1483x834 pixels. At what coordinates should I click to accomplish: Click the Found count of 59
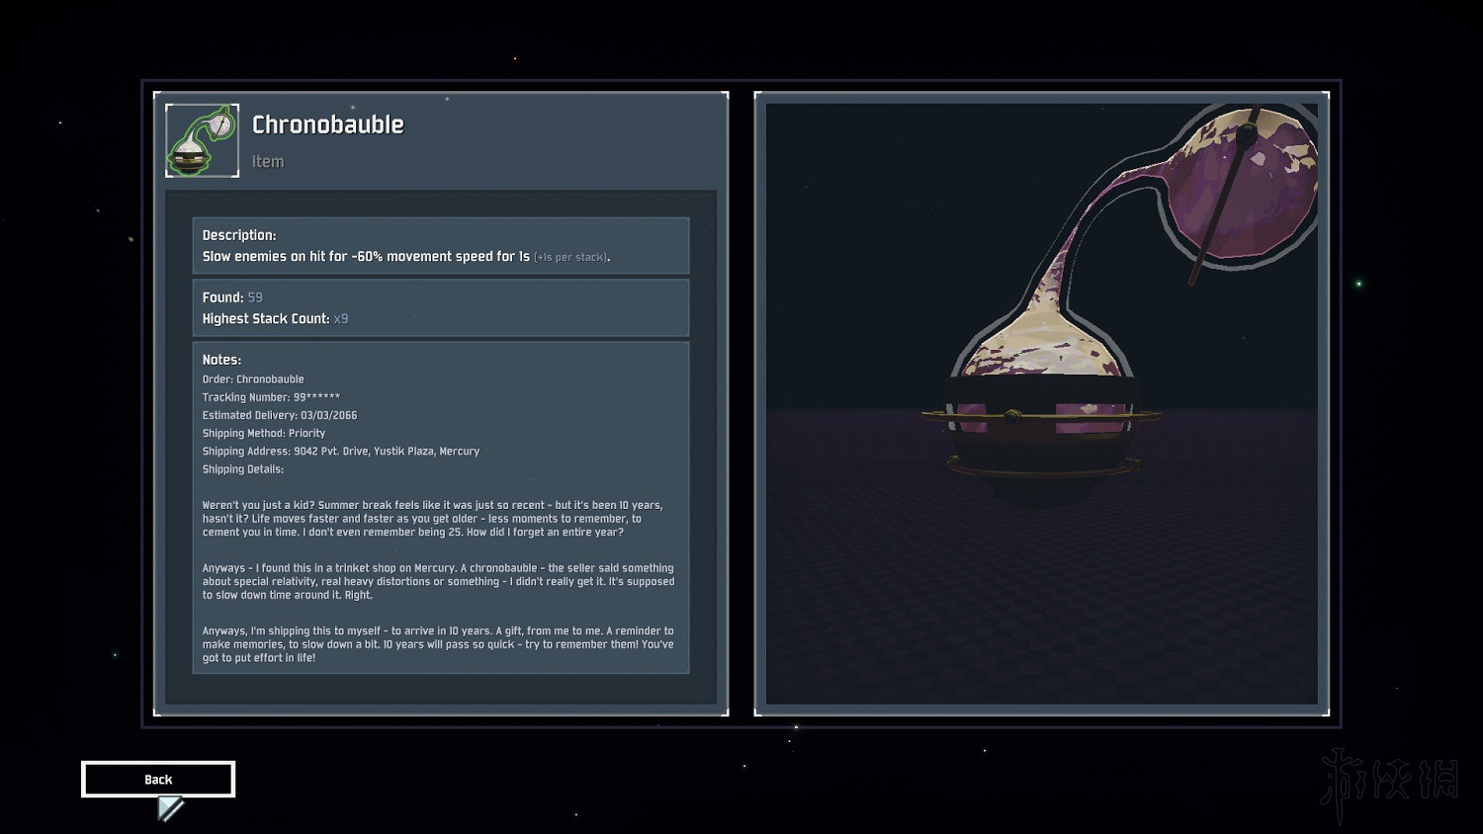(x=255, y=297)
